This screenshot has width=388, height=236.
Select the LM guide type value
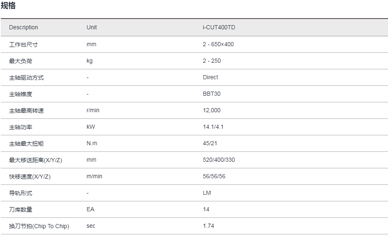(x=207, y=193)
